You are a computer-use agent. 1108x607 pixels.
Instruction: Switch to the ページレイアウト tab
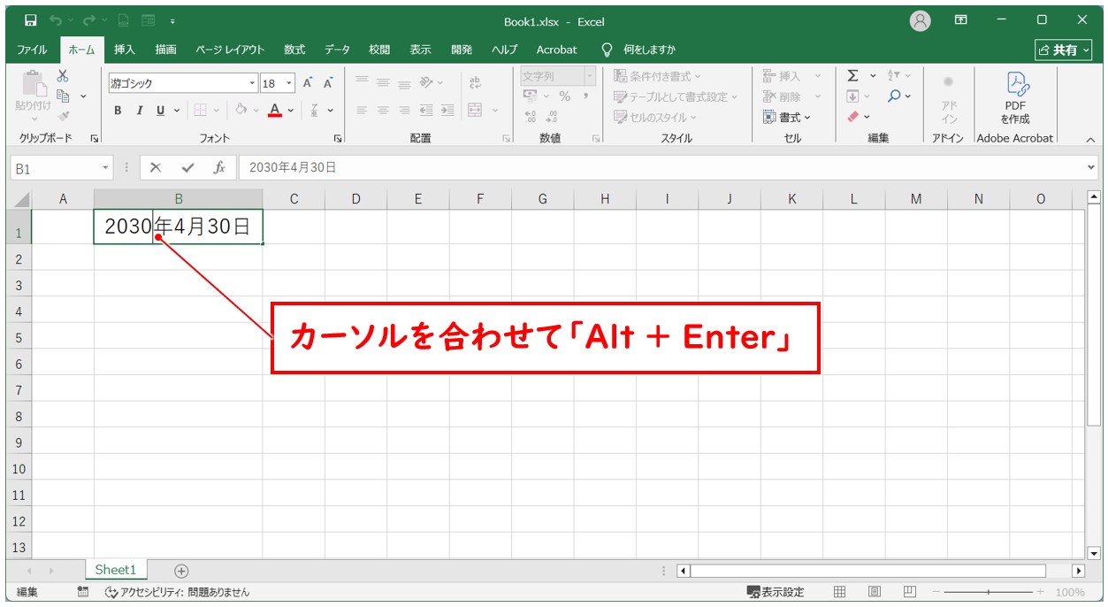tap(230, 50)
